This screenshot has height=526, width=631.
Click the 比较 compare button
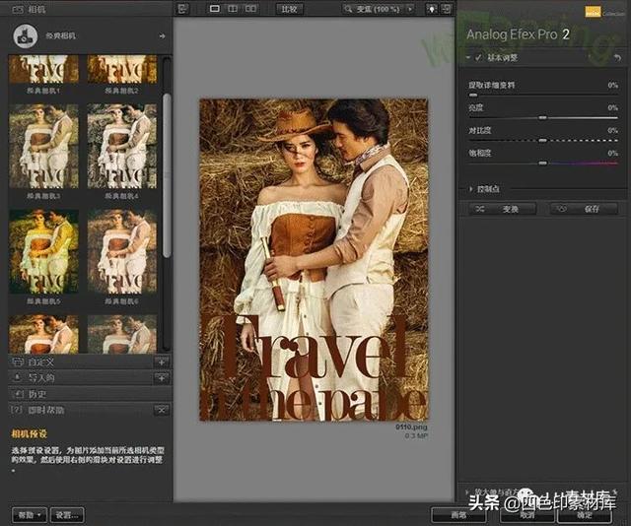289,9
